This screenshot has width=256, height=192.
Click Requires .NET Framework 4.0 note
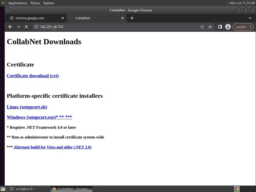click(41, 127)
